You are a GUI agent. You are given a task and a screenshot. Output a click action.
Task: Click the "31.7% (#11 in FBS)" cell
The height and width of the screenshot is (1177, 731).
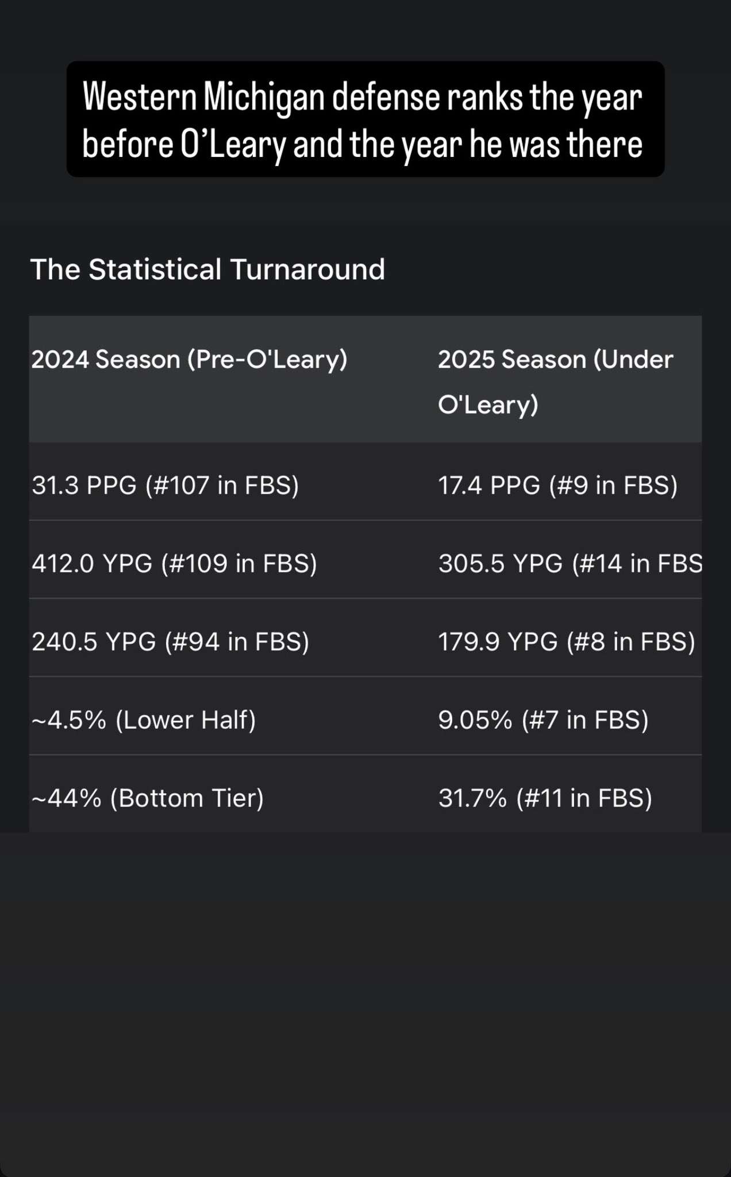click(545, 798)
